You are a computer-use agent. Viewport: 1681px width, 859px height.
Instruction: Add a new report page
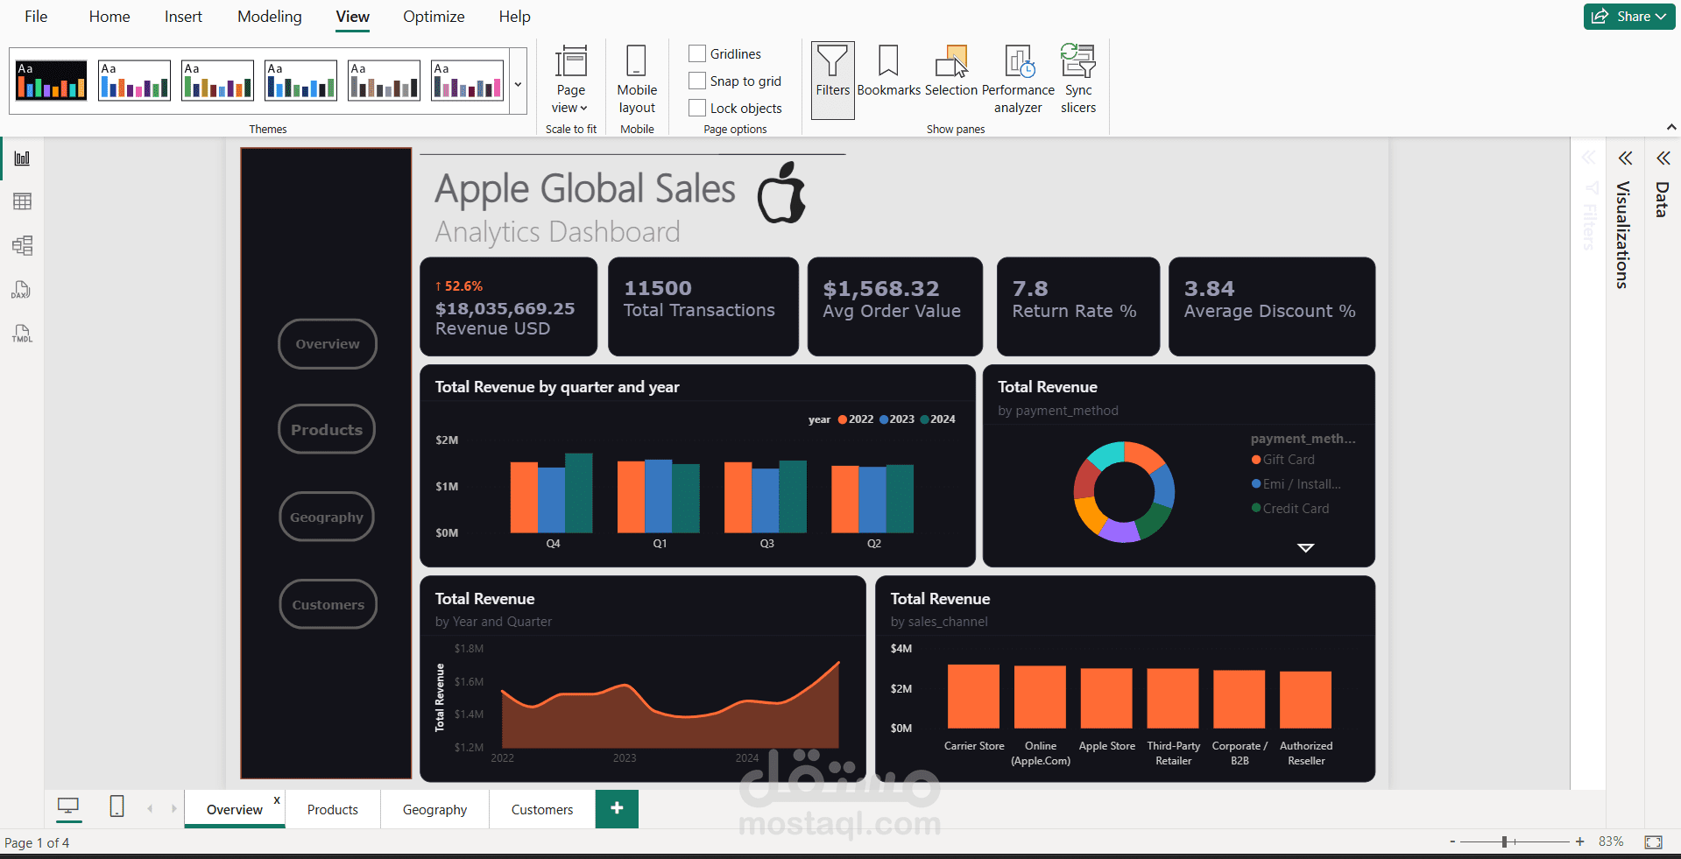617,808
